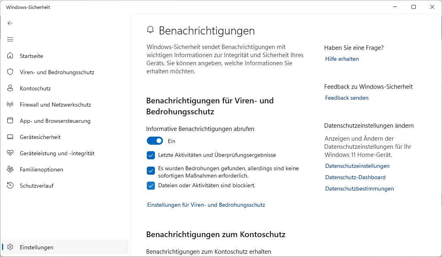Click the back arrow icon
This screenshot has width=442, height=257.
tap(10, 23)
